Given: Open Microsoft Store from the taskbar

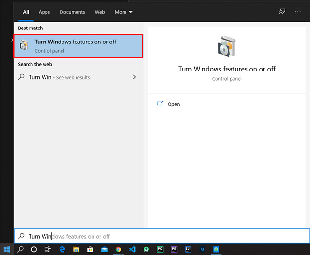Looking at the screenshot, I should point(90,249).
